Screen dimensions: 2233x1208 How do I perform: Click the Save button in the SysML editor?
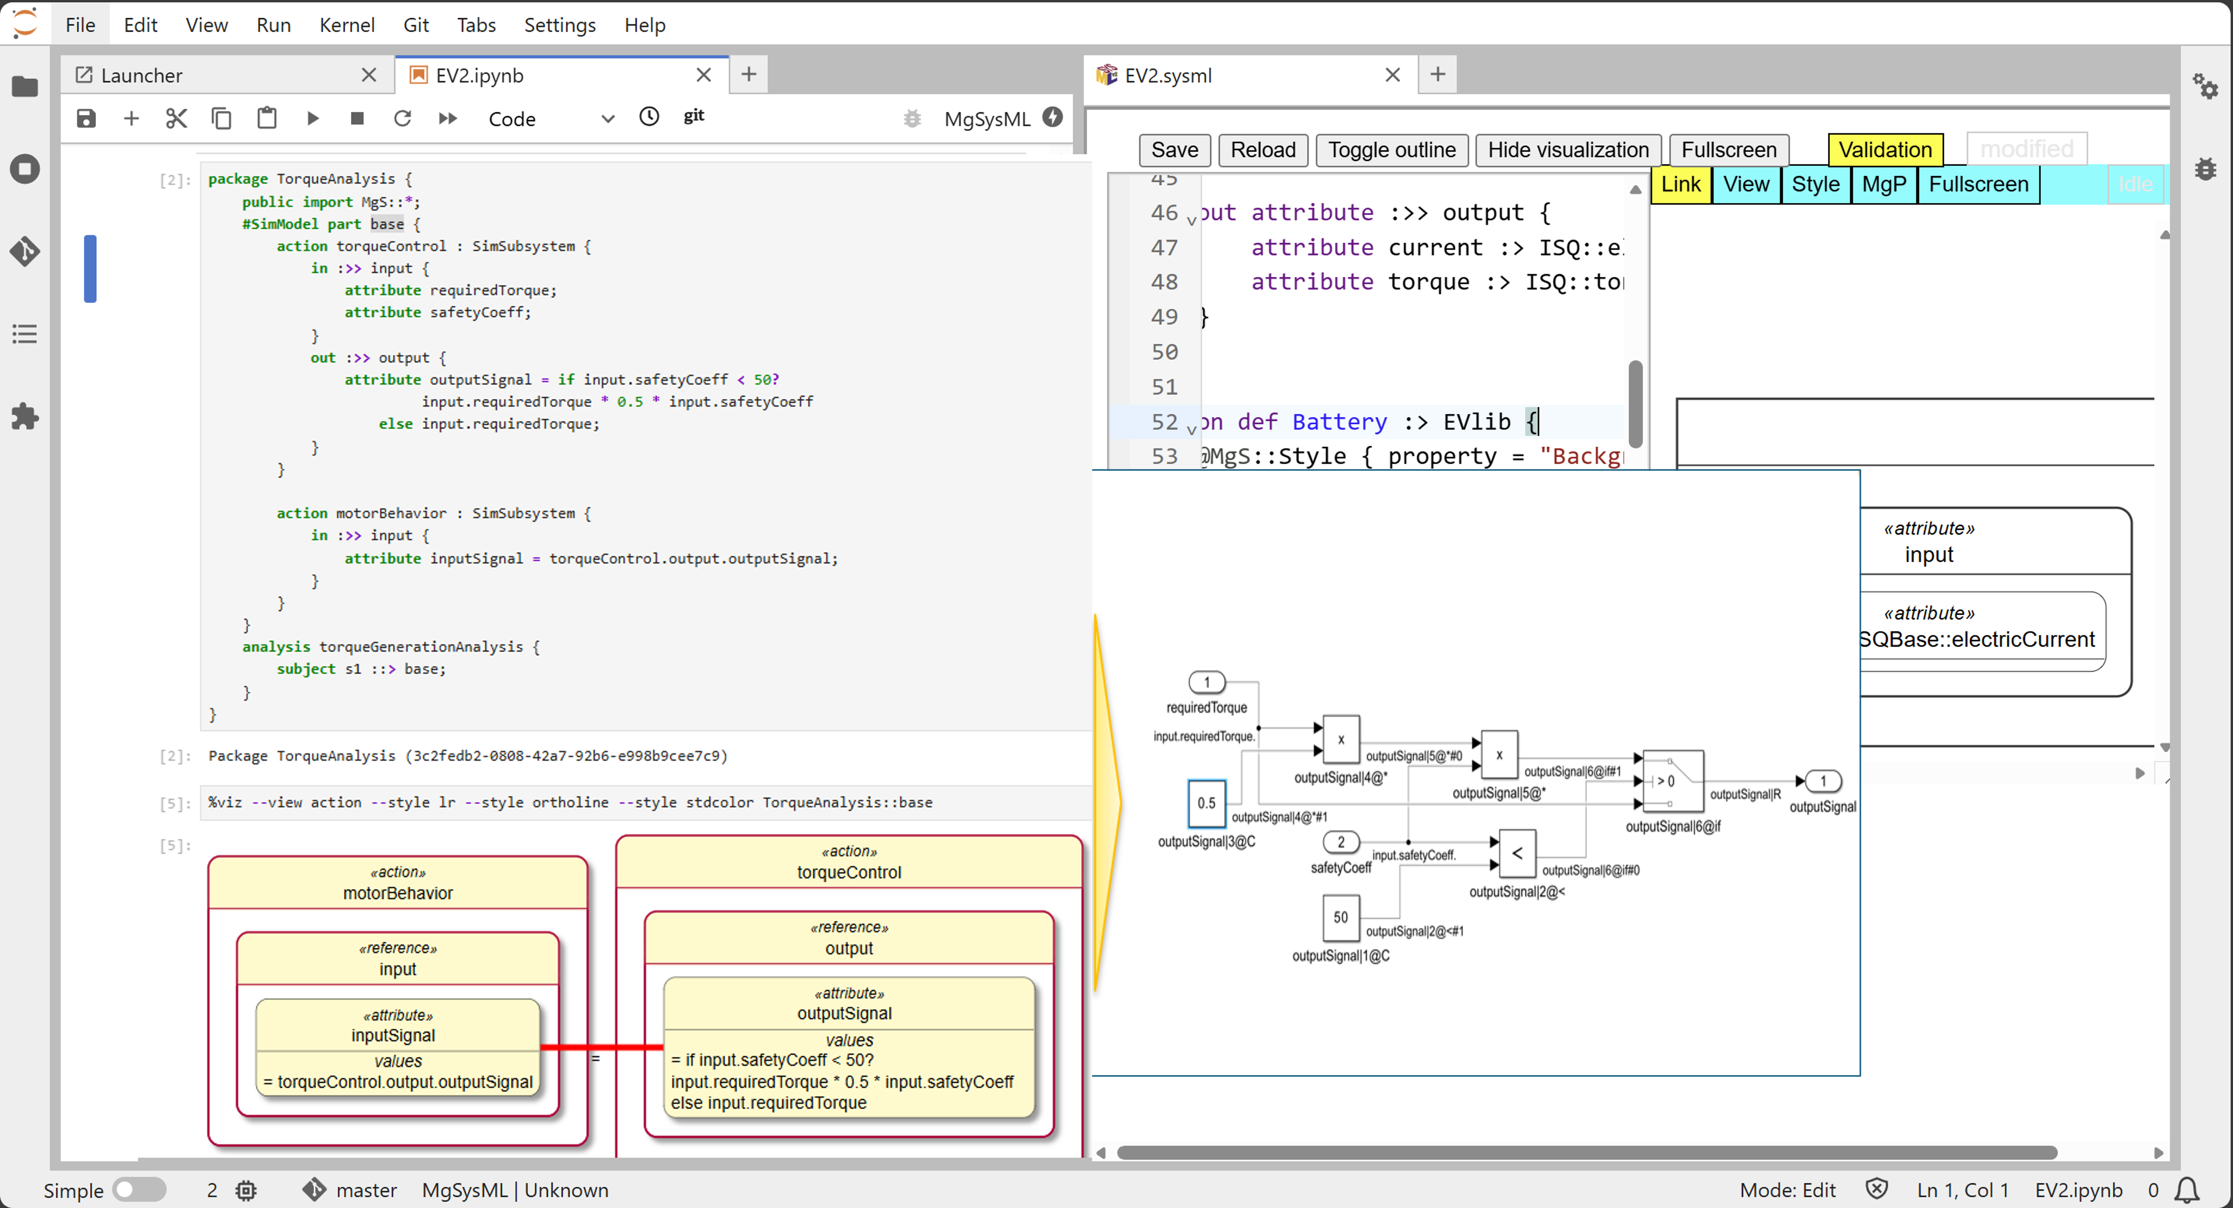1174,149
